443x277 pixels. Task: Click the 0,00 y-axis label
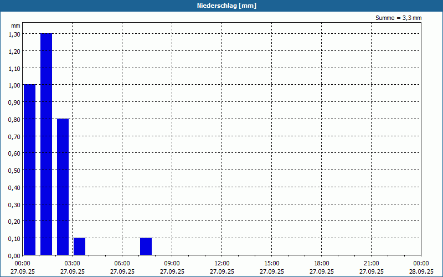pyautogui.click(x=14, y=256)
